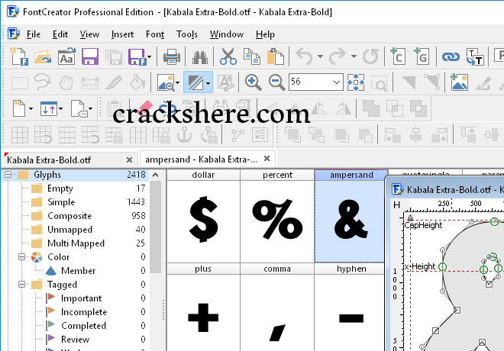
Task: Open the fill mode dropdown arrow
Action: click(208, 83)
